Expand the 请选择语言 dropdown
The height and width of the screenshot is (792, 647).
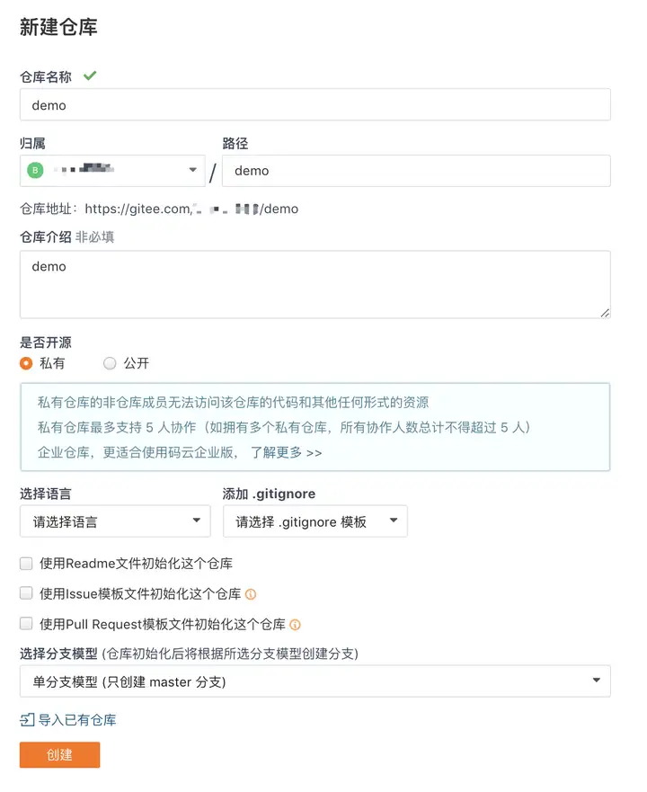click(x=115, y=521)
